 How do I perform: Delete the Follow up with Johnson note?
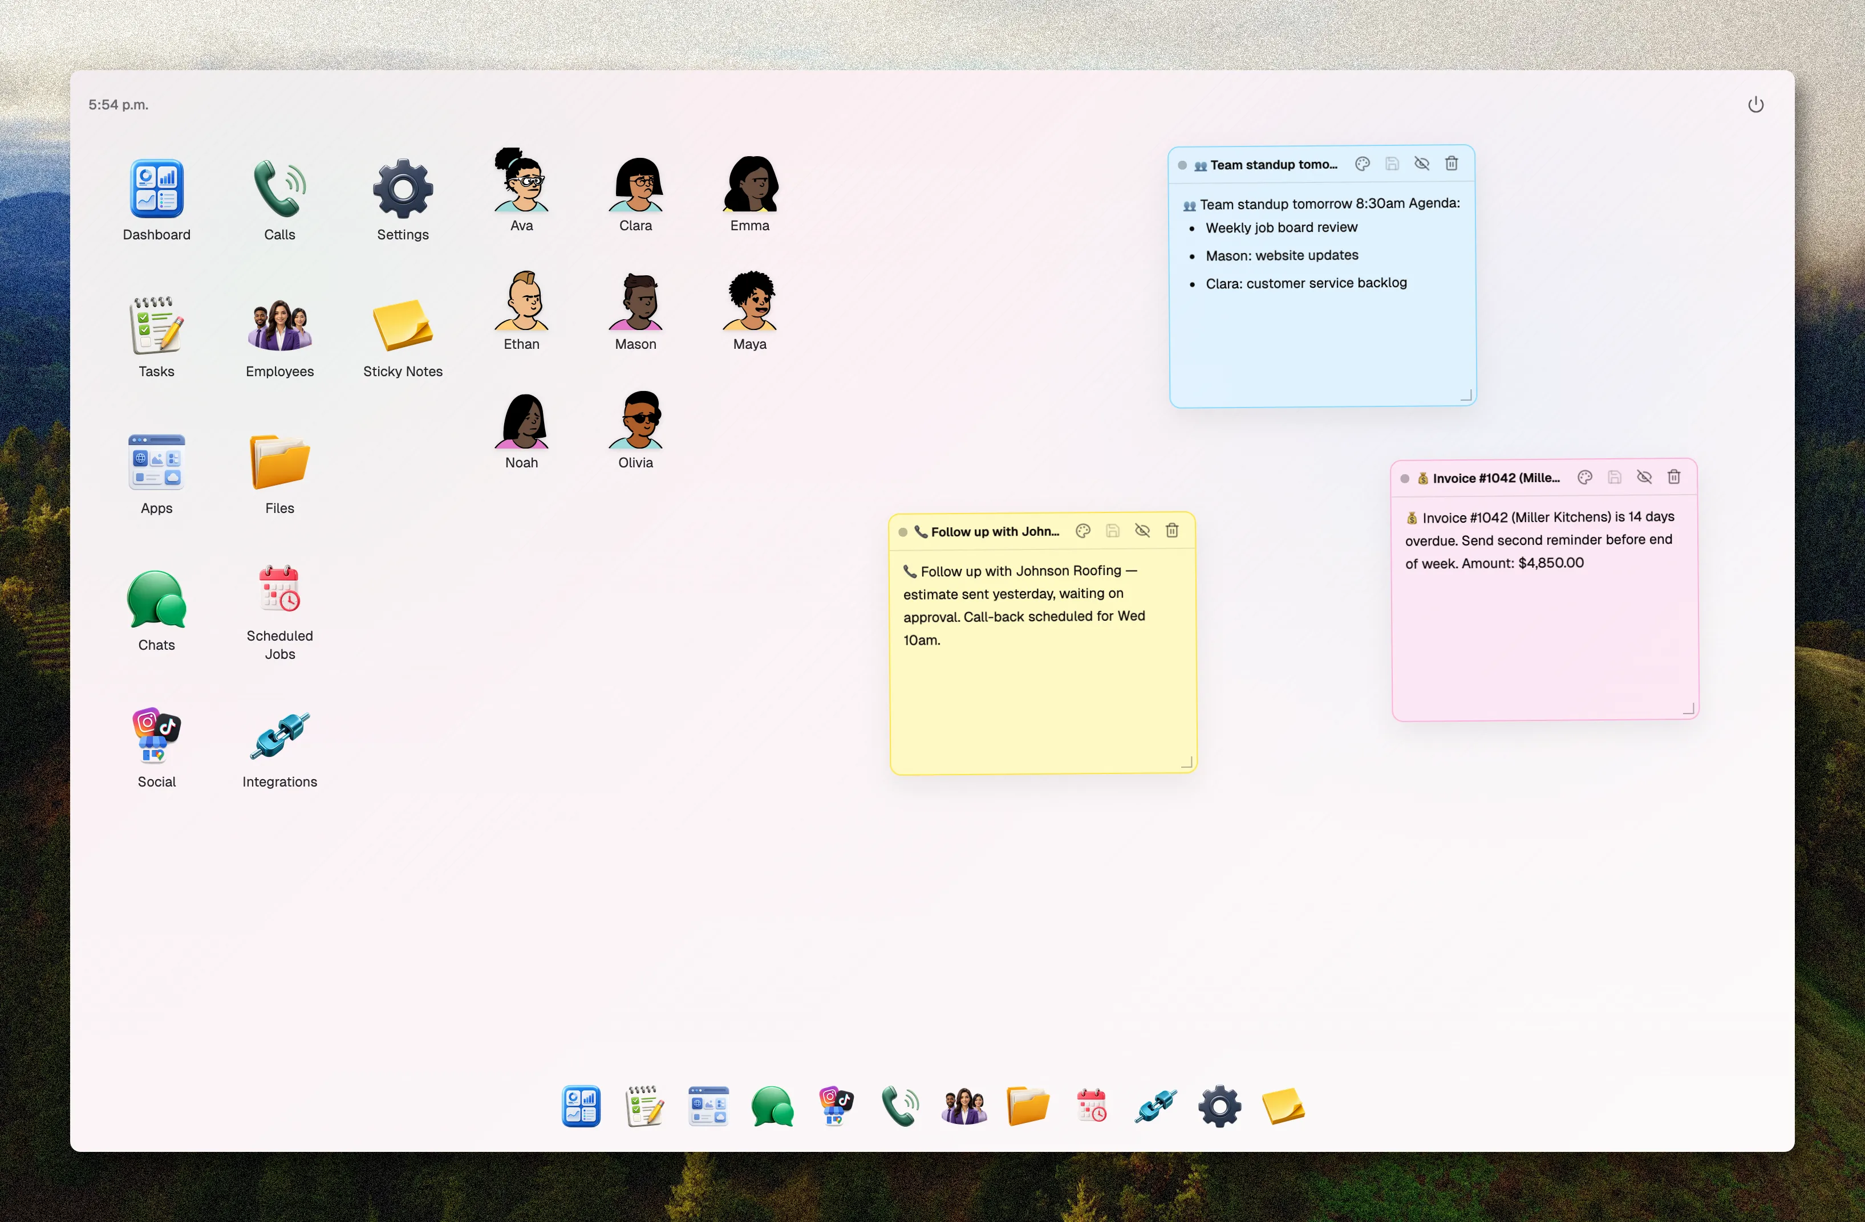pos(1172,531)
